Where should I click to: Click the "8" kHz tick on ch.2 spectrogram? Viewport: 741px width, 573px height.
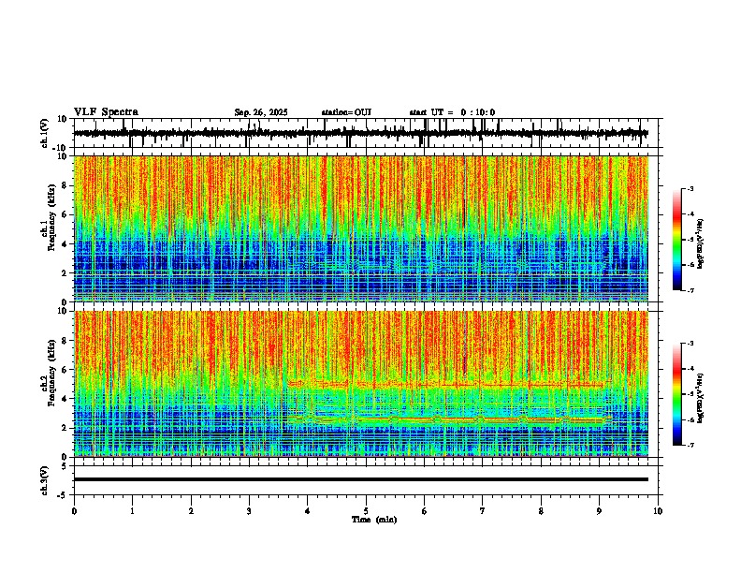(65, 341)
